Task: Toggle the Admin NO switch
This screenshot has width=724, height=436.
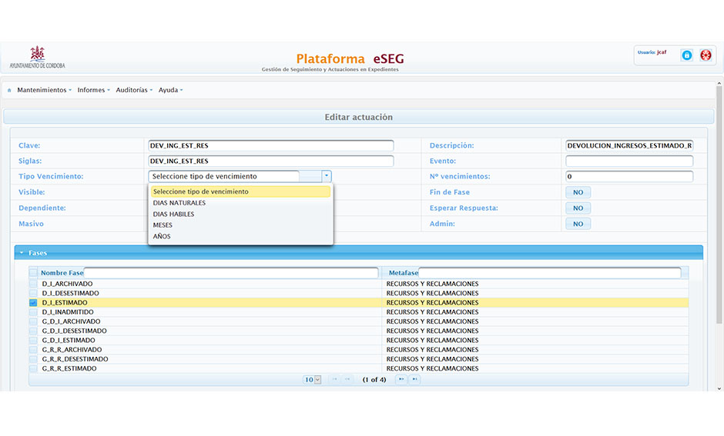Action: tap(578, 224)
